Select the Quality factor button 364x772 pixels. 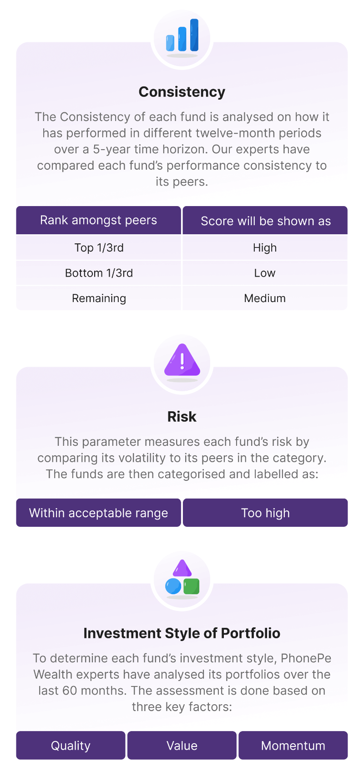click(x=71, y=745)
